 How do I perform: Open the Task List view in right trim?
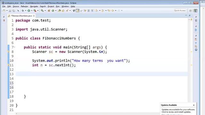(196, 20)
